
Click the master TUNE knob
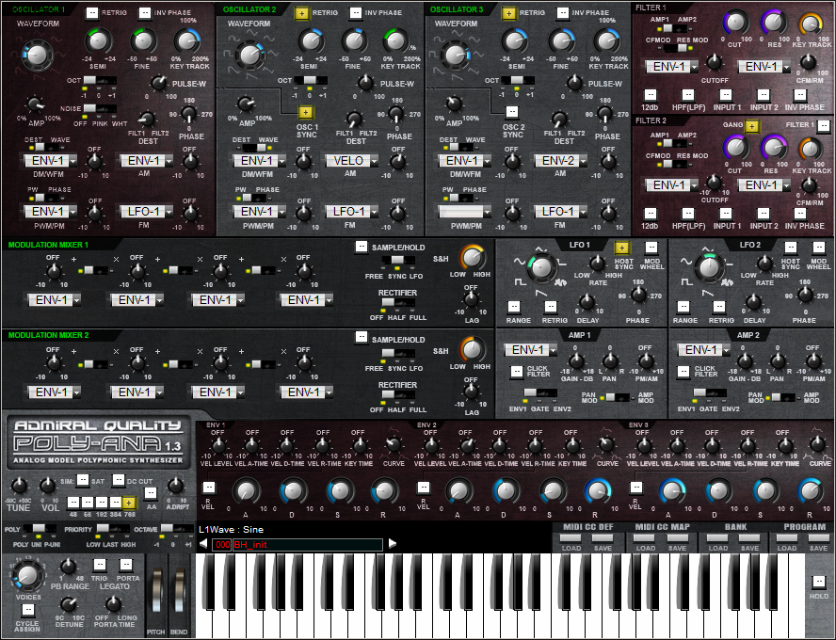tap(19, 486)
